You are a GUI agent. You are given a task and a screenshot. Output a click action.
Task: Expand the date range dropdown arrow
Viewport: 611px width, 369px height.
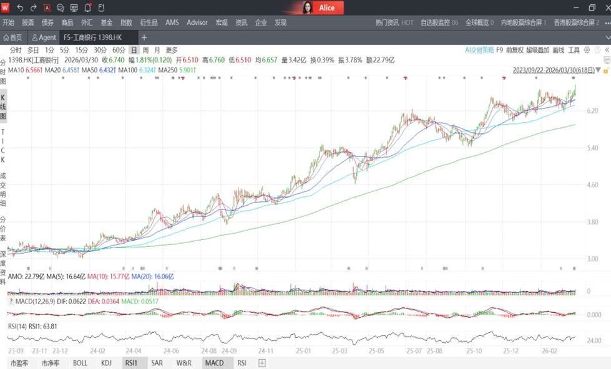tap(598, 70)
